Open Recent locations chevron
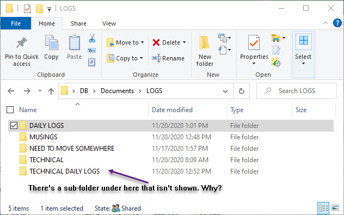 point(40,90)
